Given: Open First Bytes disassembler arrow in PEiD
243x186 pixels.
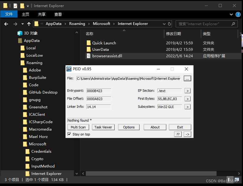Looking at the screenshot, I should click(x=188, y=99).
